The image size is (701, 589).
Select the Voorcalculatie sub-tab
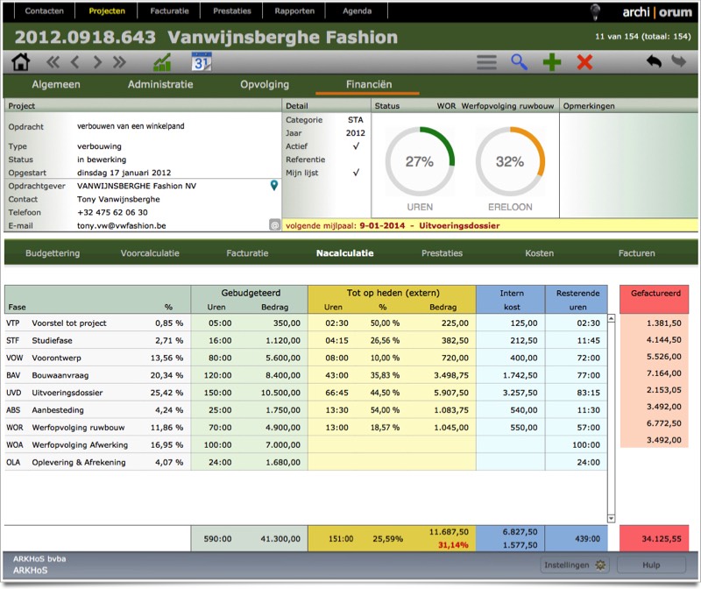(150, 253)
